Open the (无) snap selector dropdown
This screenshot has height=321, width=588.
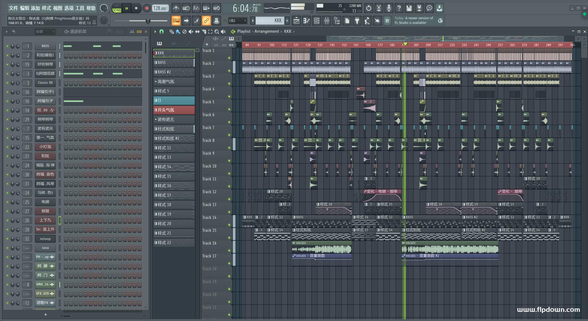tap(238, 21)
